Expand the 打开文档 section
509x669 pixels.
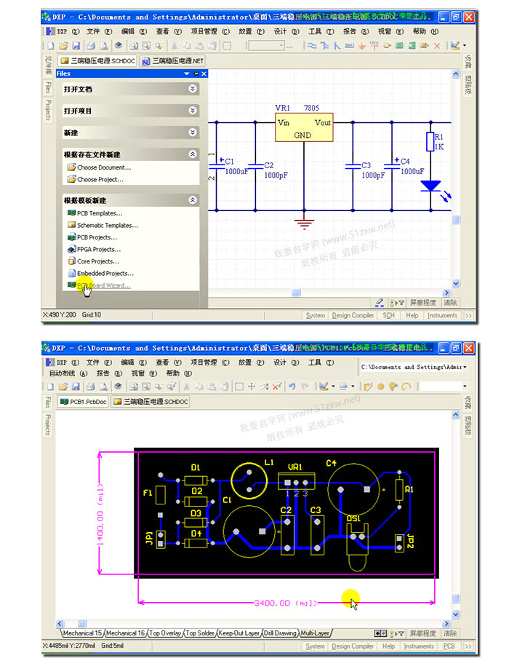[x=193, y=89]
